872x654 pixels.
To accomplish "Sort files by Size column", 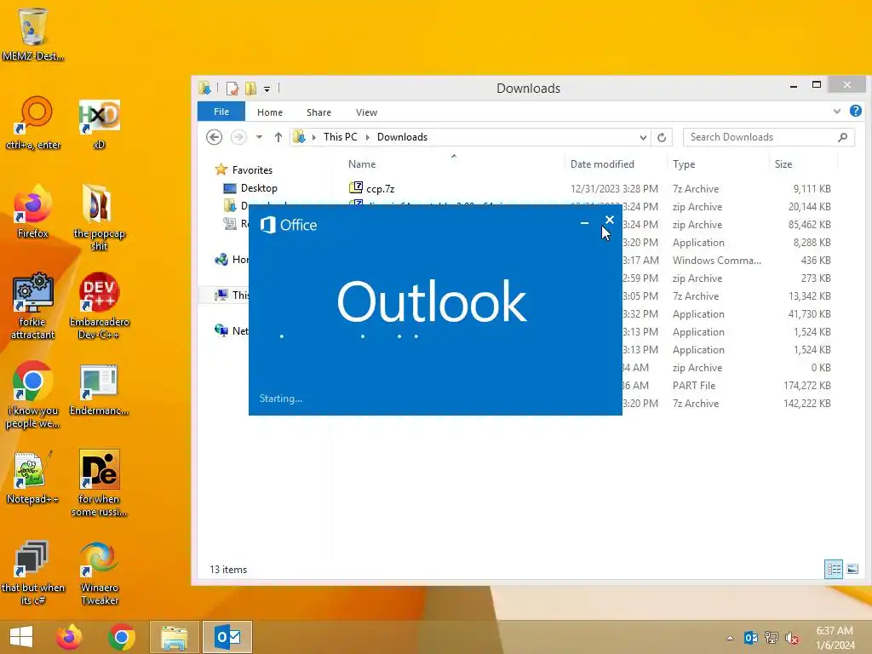I will (783, 164).
